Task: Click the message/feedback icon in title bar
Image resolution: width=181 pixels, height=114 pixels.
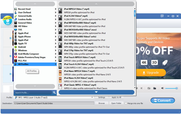Action: [162, 16]
